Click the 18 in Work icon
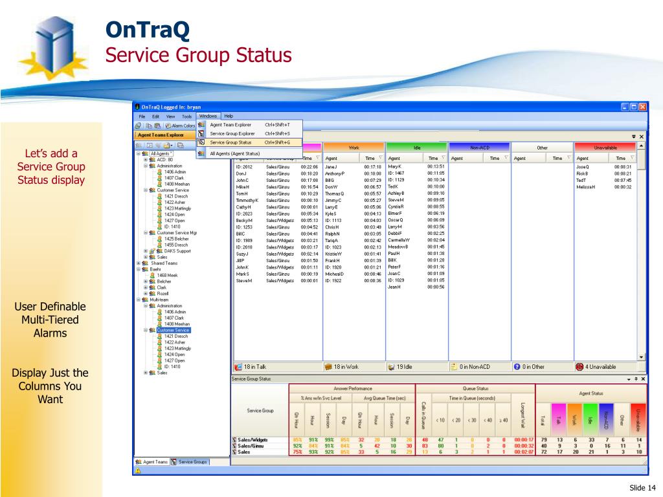 [328, 367]
